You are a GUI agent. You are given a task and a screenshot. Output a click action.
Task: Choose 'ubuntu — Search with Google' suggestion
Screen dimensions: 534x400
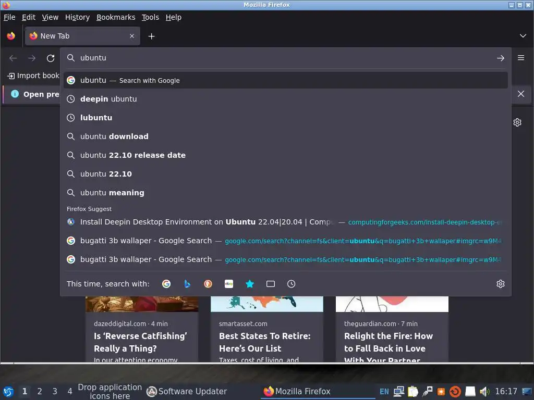[x=285, y=80]
